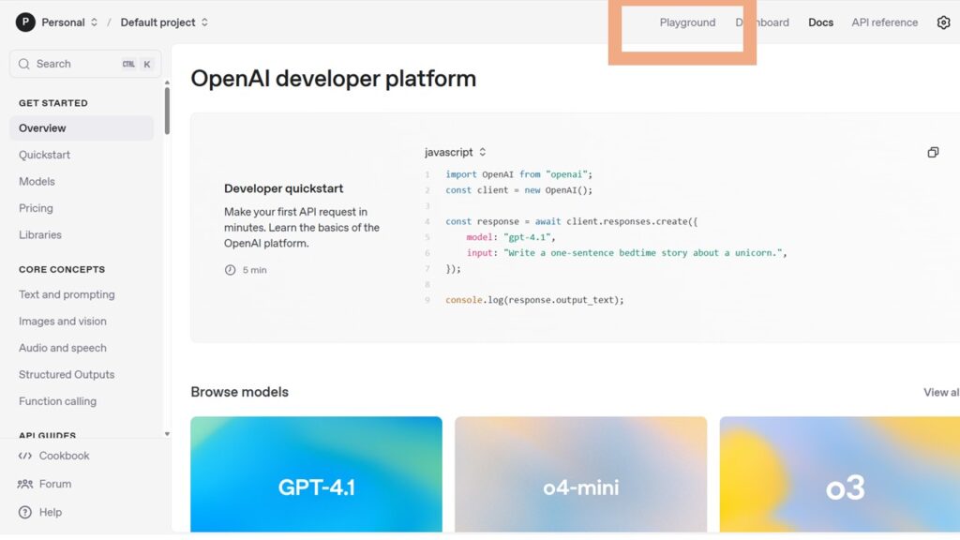
Task: Open Function calling guide
Action: (57, 401)
